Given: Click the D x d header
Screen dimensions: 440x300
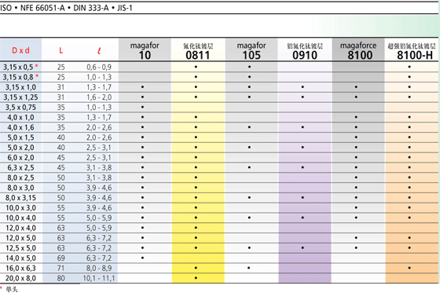Looking at the screenshot, I should tap(20, 50).
